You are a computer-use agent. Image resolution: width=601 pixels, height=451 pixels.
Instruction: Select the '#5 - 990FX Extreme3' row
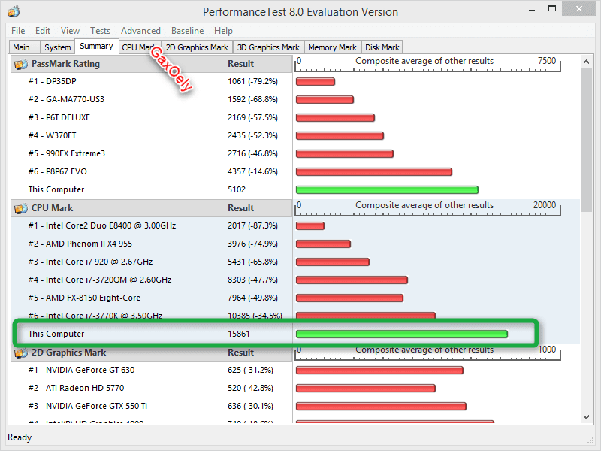pyautogui.click(x=295, y=153)
